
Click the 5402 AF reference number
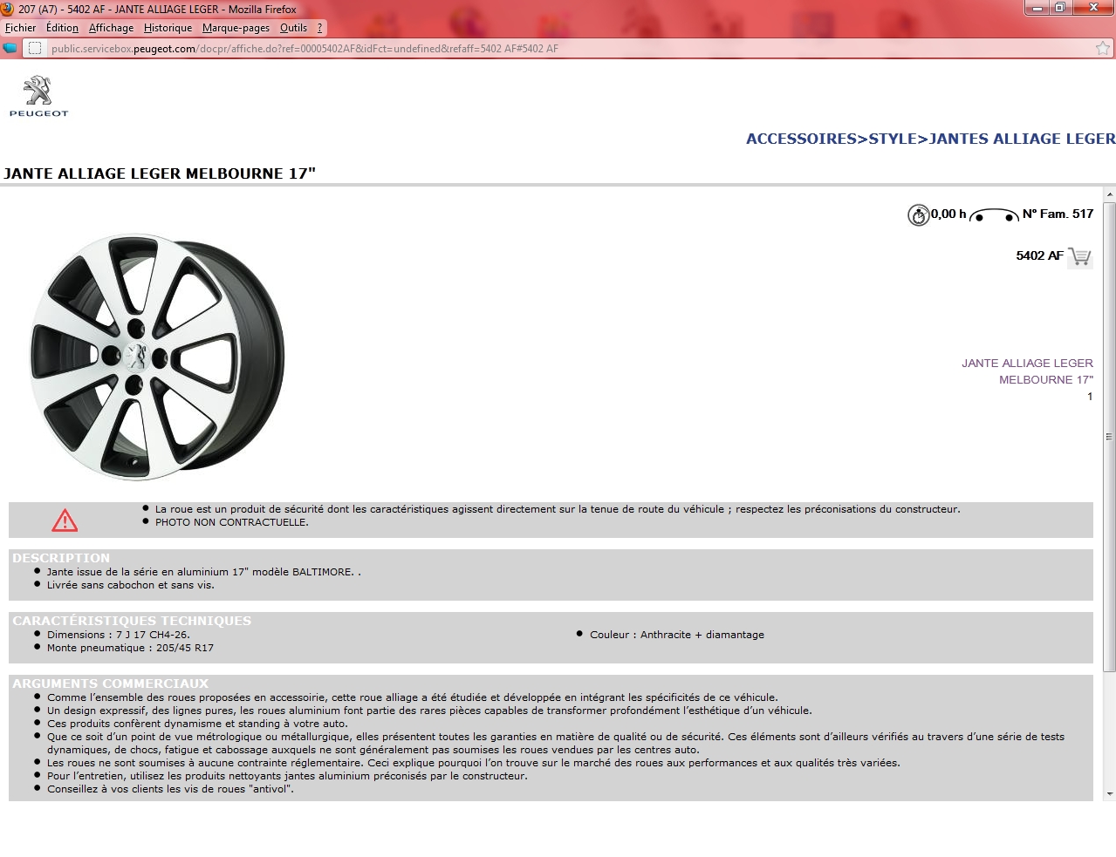point(1039,255)
